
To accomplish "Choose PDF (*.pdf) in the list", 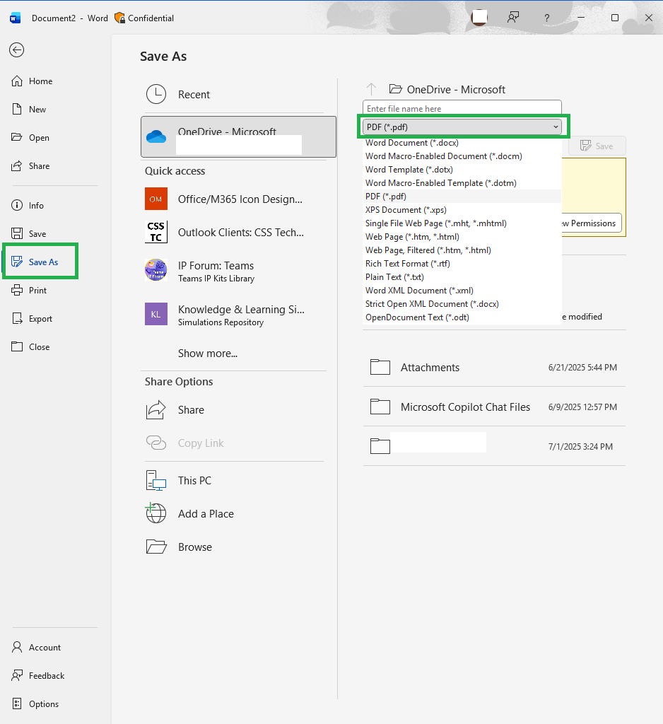I will (462, 197).
